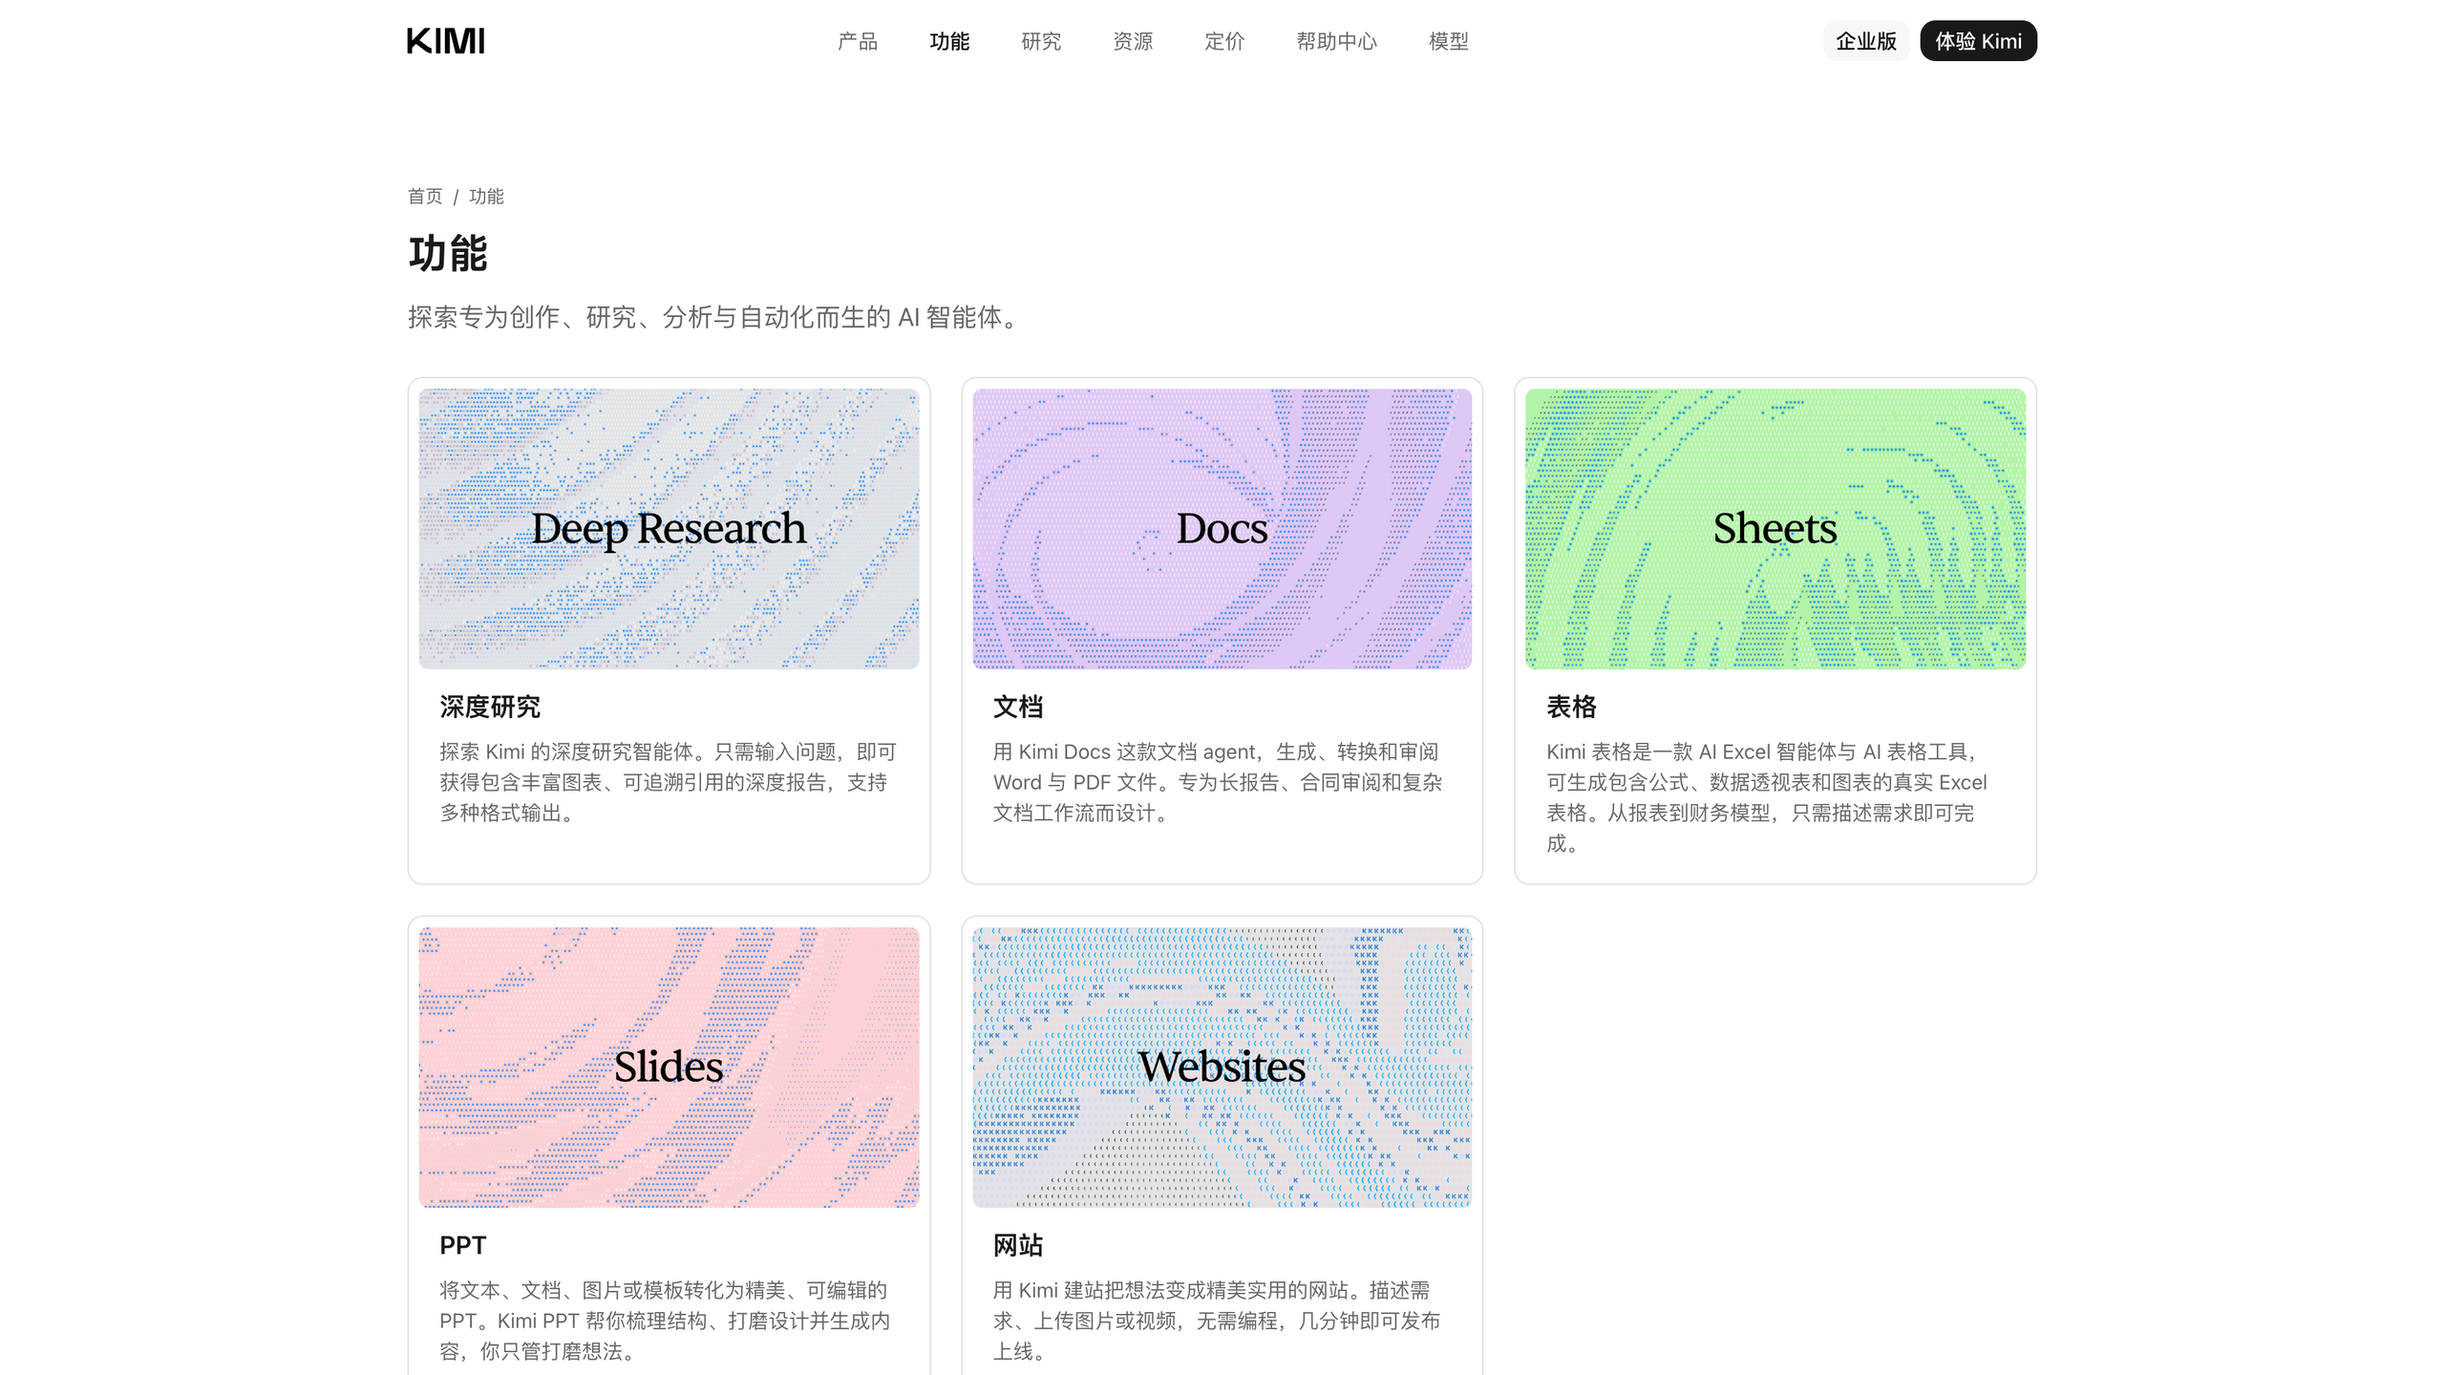Screen dimensions: 2445x1375
Task: Click the 文档 card title
Action: (1018, 707)
